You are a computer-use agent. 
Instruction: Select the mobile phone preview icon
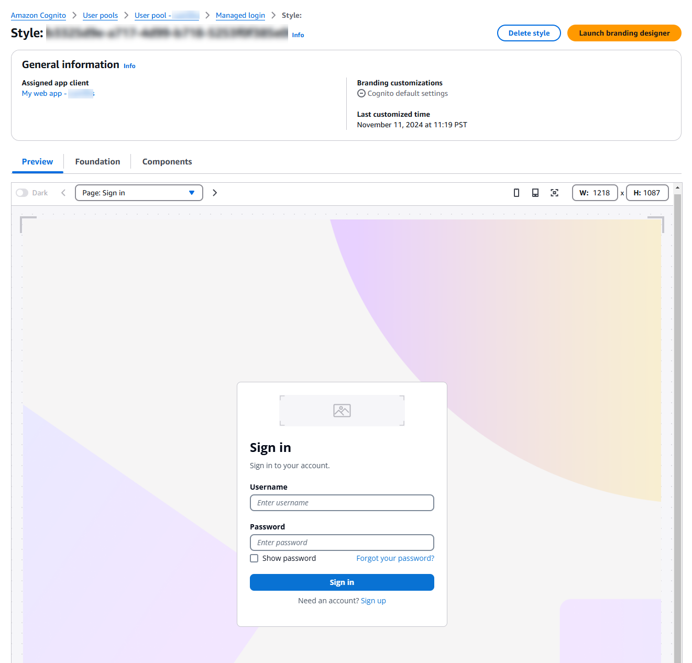tap(517, 193)
